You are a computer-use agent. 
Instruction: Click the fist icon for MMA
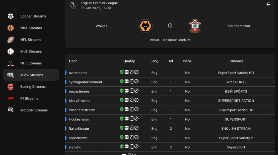(x=11, y=75)
